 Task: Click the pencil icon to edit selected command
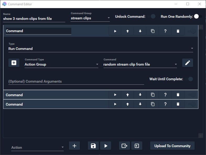[188, 63]
